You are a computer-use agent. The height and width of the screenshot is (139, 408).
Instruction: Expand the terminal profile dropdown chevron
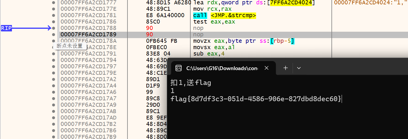pyautogui.click(x=299, y=68)
